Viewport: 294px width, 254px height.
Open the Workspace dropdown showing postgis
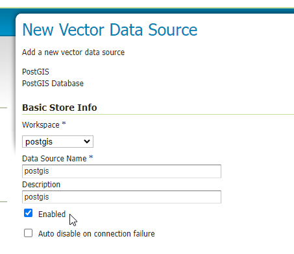[x=58, y=142]
